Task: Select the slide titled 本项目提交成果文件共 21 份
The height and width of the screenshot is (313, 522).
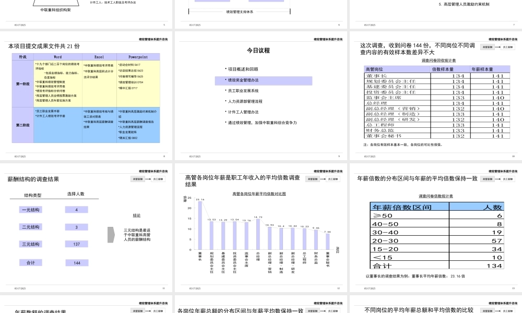Action: tap(86, 95)
